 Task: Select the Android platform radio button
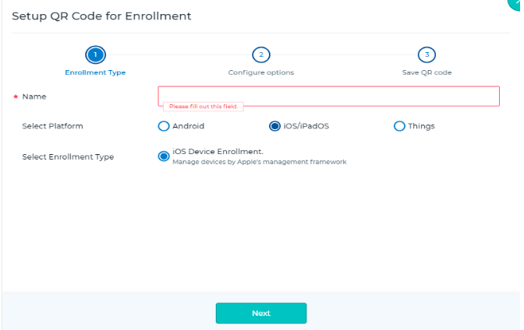click(164, 126)
